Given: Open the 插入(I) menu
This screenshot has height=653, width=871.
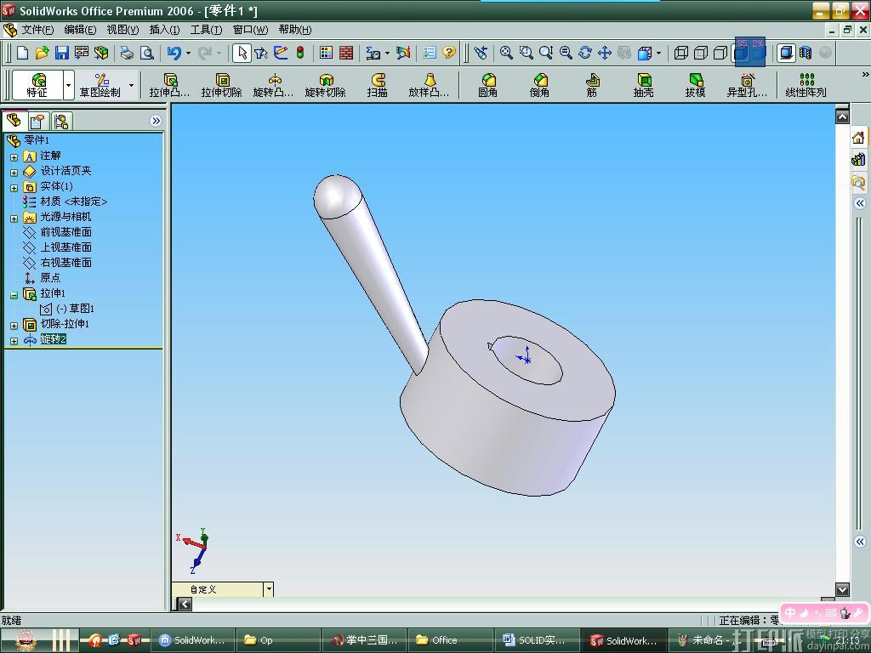Looking at the screenshot, I should 164,30.
